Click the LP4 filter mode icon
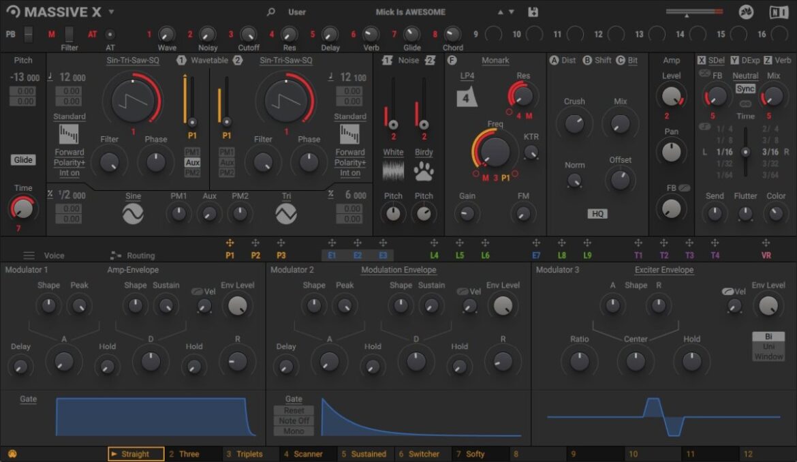 click(467, 97)
